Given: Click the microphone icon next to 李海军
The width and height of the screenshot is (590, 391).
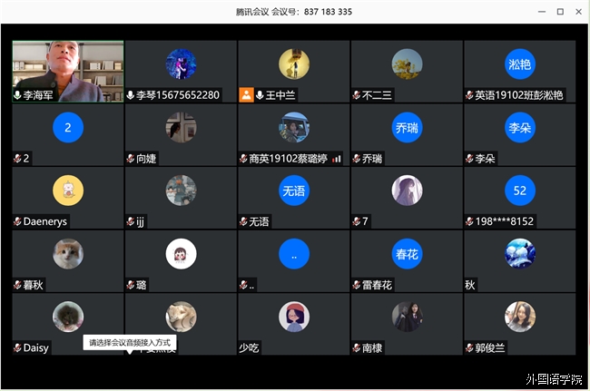Looking at the screenshot, I should pos(17,95).
